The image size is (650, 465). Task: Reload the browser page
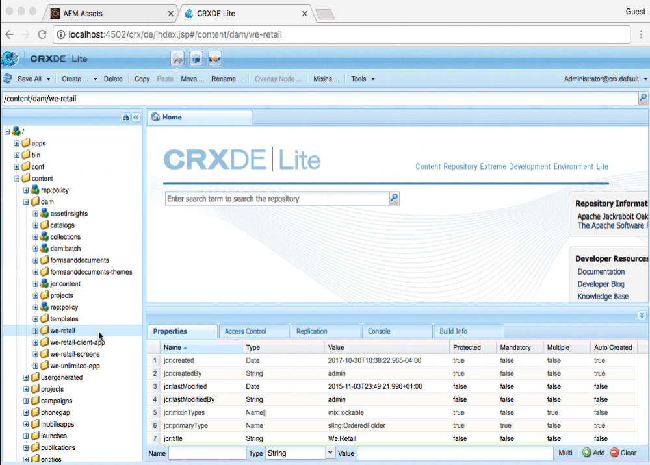(42, 34)
